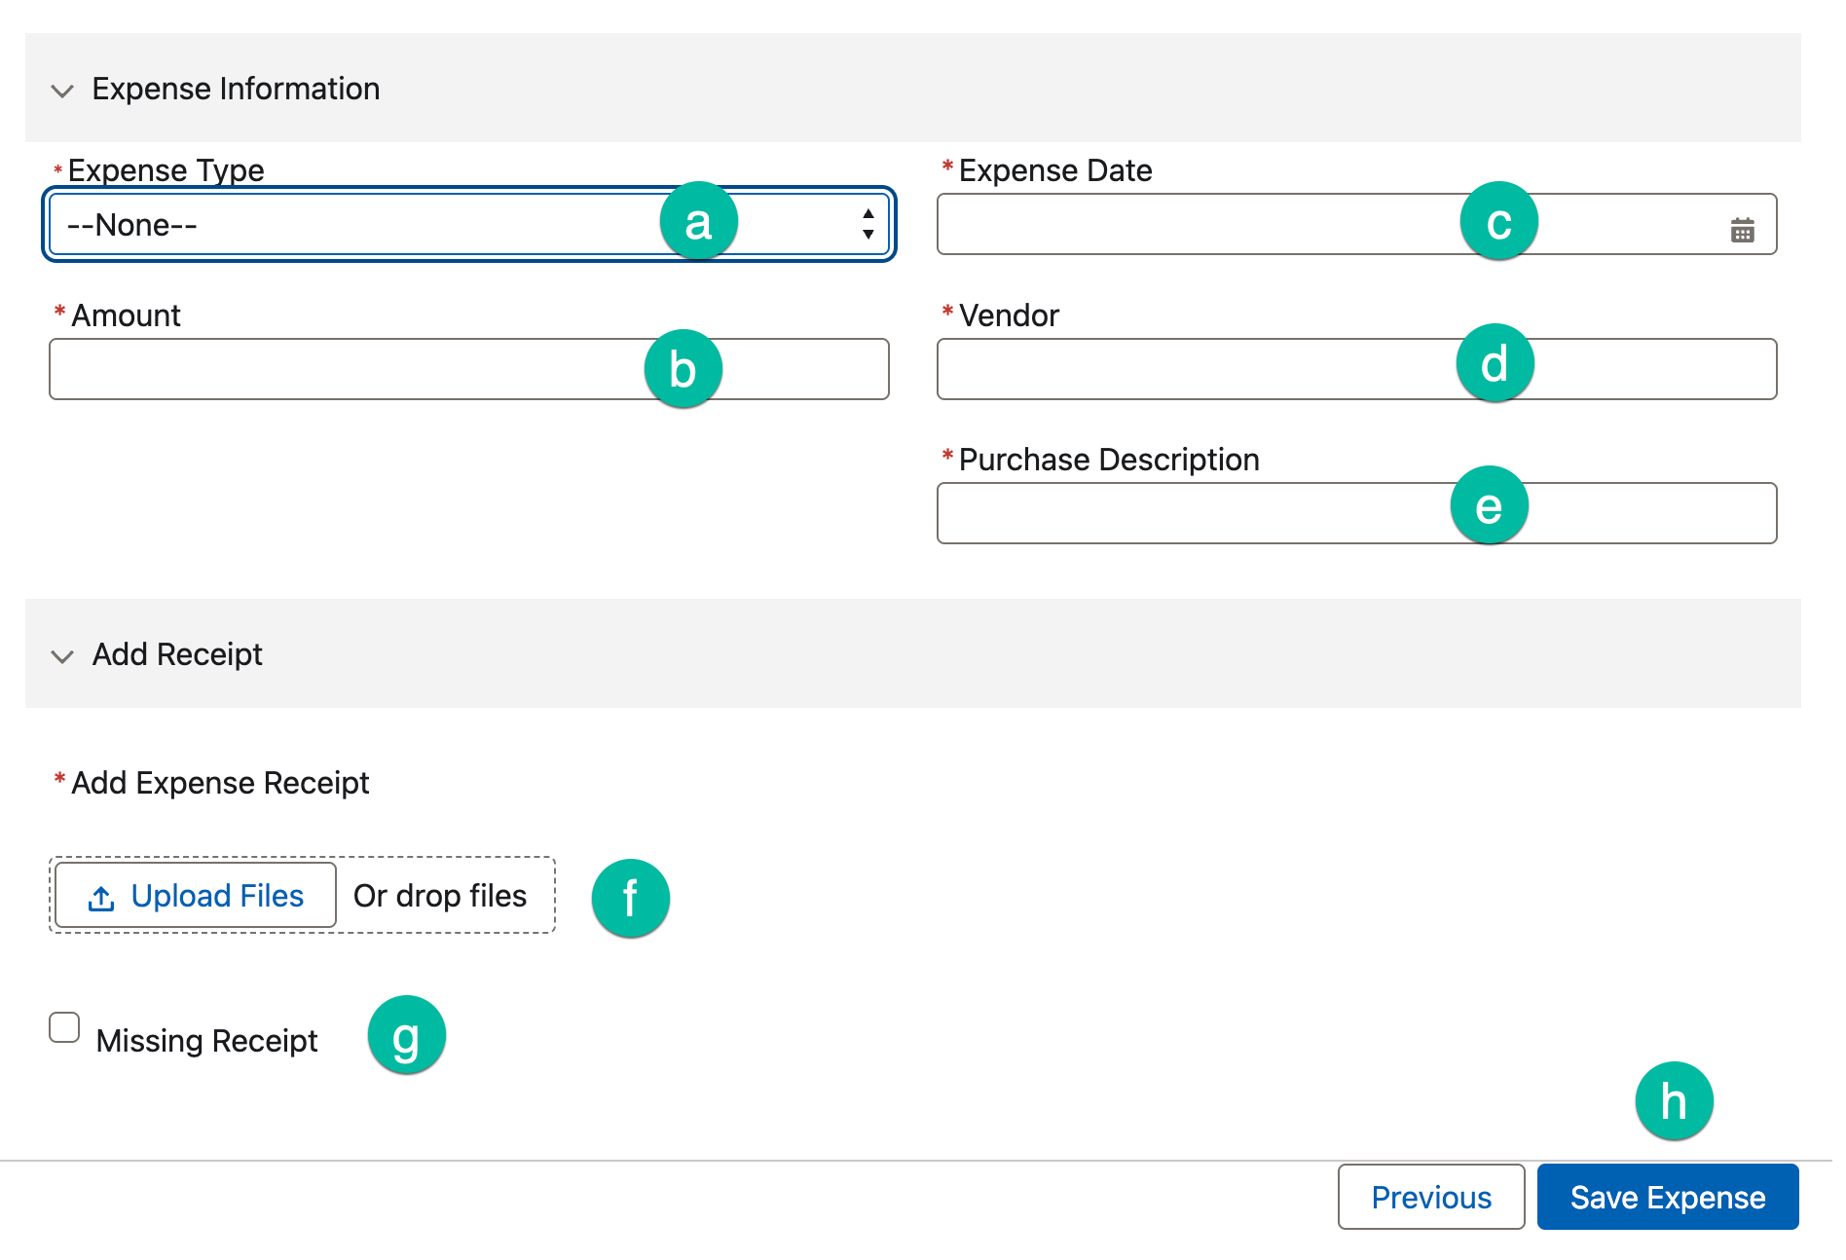Click the green circle marker labeled f
The width and height of the screenshot is (1846, 1260).
(x=630, y=898)
